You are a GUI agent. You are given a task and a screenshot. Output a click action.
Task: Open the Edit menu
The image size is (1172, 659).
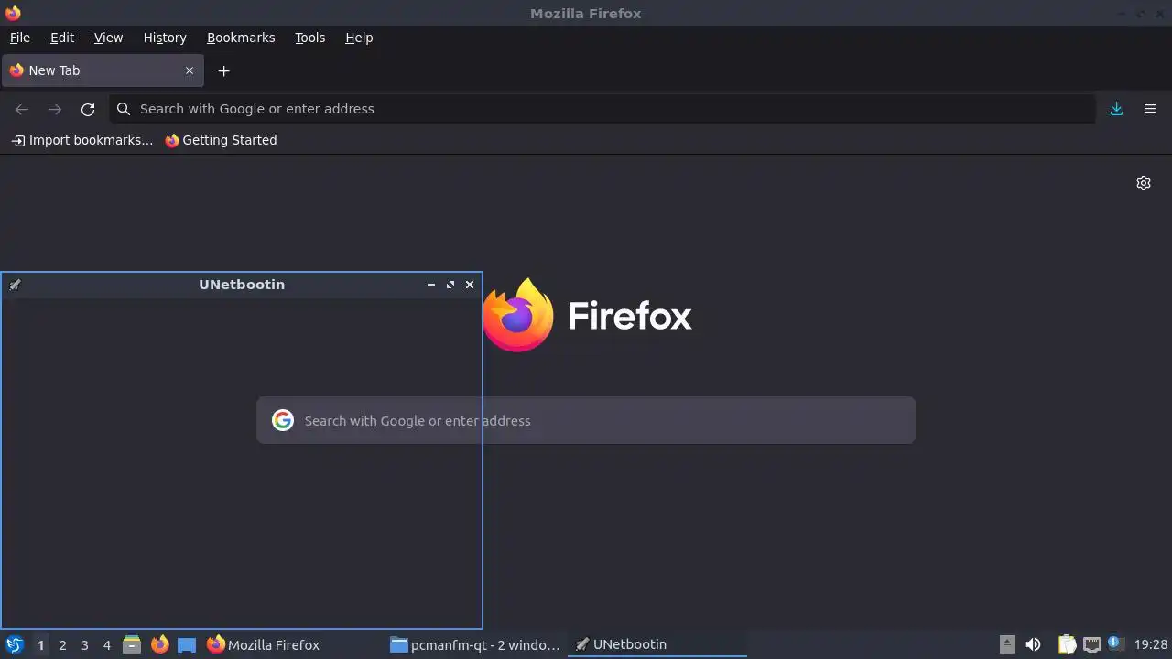coord(62,38)
